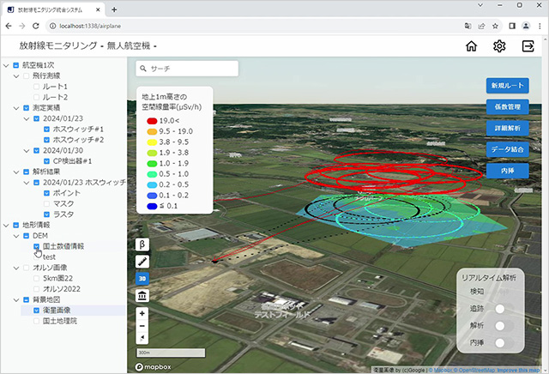This screenshot has width=549, height=374.
Task: Zoom out with the map minus button
Action: tap(142, 327)
